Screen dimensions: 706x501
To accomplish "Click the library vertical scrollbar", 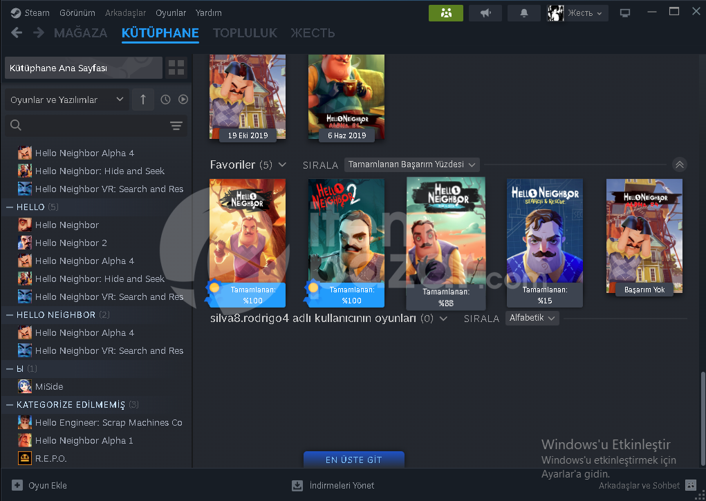I will (x=703, y=419).
